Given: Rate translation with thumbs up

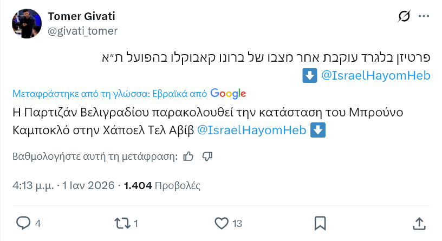Looking at the screenshot, I should point(188,157).
